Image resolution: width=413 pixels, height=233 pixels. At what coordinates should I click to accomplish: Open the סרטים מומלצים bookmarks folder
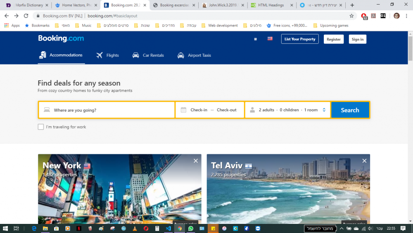[113, 26]
